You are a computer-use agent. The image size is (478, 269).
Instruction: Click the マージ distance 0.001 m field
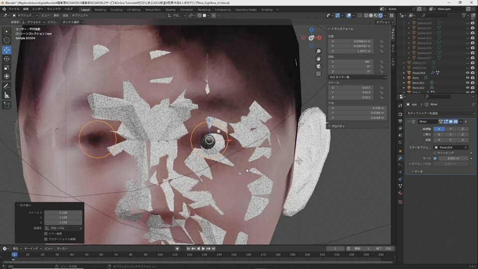[453, 158]
